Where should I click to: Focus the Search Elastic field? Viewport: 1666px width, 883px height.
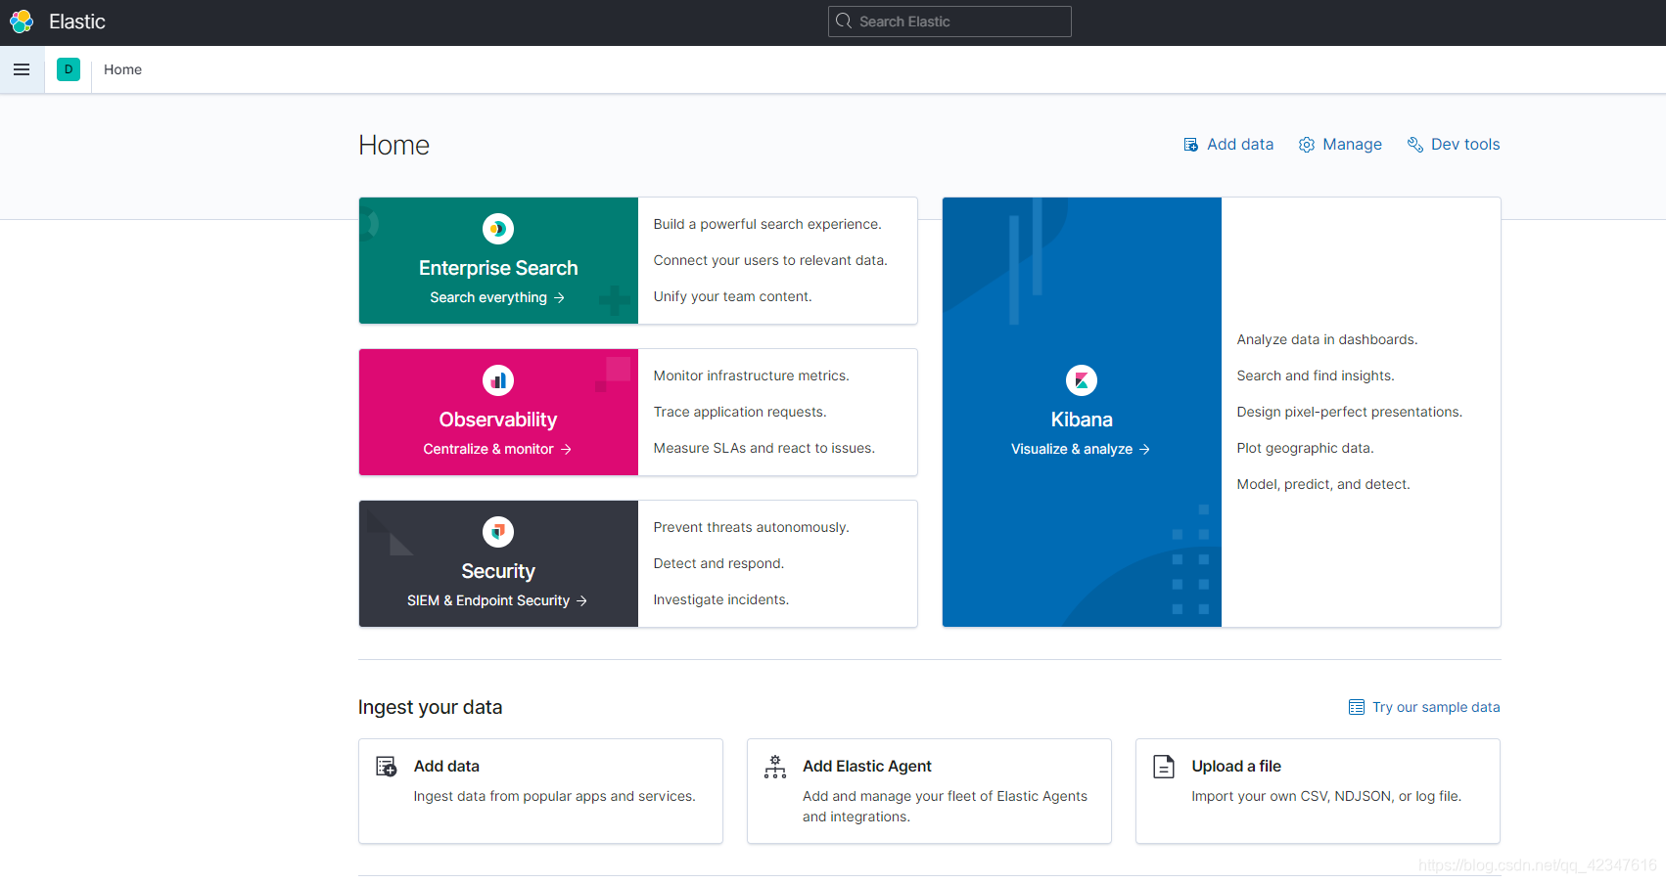pos(949,22)
